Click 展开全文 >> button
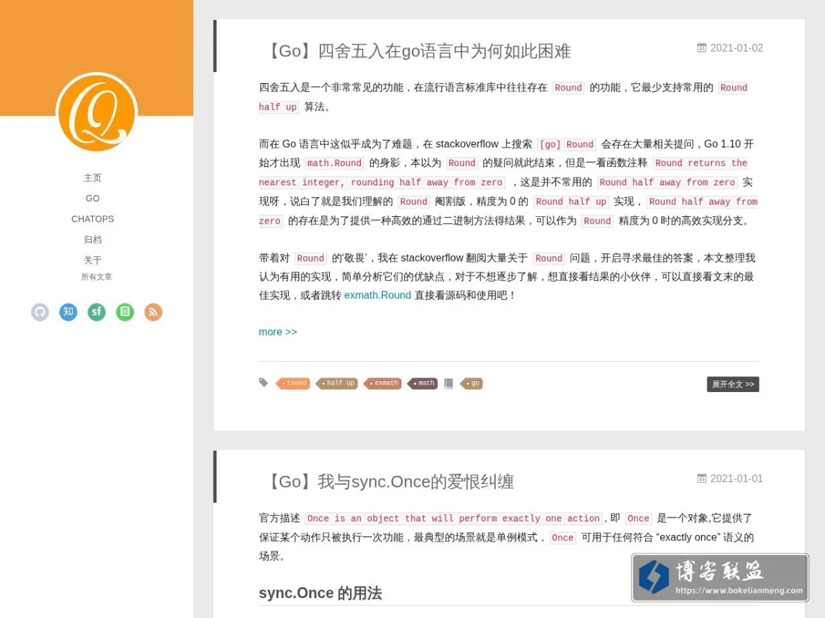 733,385
